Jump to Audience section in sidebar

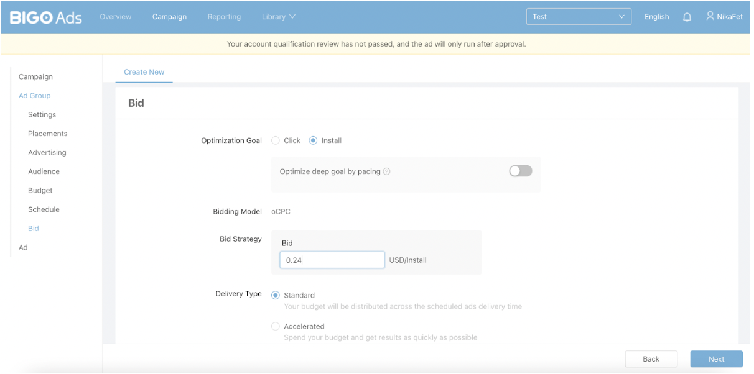pyautogui.click(x=44, y=171)
